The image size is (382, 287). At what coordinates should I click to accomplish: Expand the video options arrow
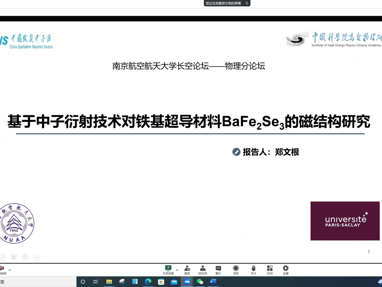click(10, 270)
